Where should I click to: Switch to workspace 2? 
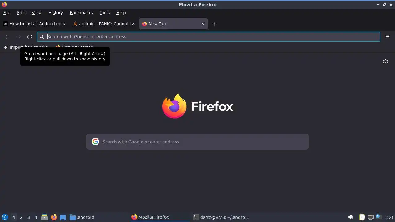coord(21,217)
